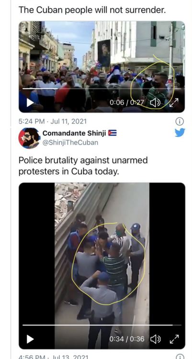Open the 4:56 PM Jul 13 timestamp
192x359 pixels.
pyautogui.click(x=53, y=357)
